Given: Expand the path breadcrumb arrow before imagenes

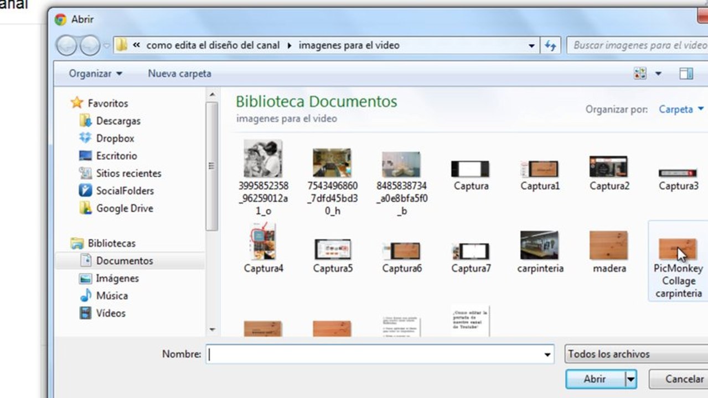Looking at the screenshot, I should pyautogui.click(x=290, y=46).
